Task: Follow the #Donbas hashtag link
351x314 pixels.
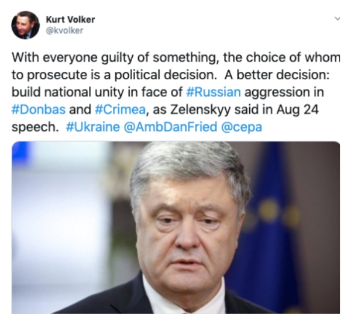Action: (39, 109)
